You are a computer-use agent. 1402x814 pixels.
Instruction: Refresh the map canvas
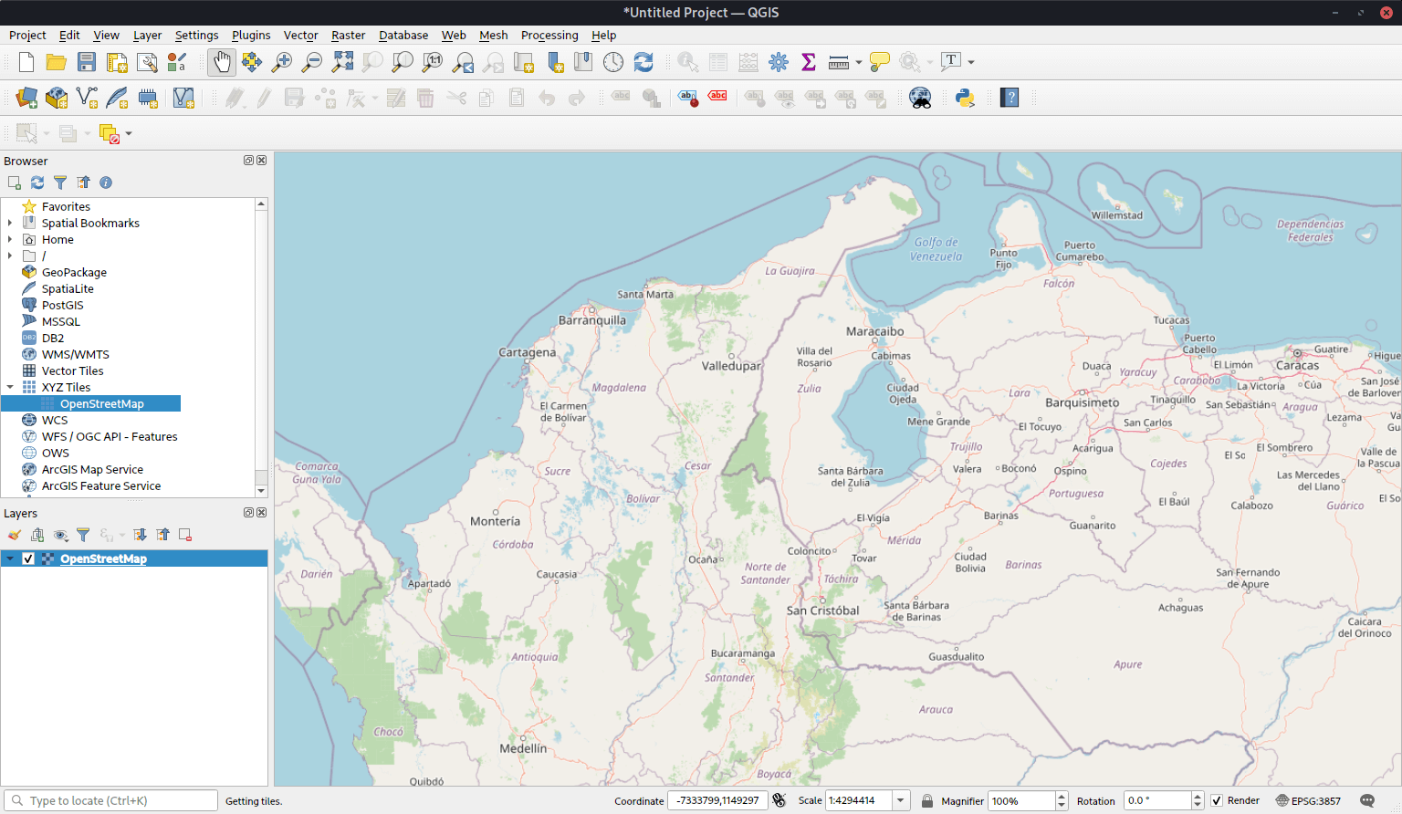643,62
